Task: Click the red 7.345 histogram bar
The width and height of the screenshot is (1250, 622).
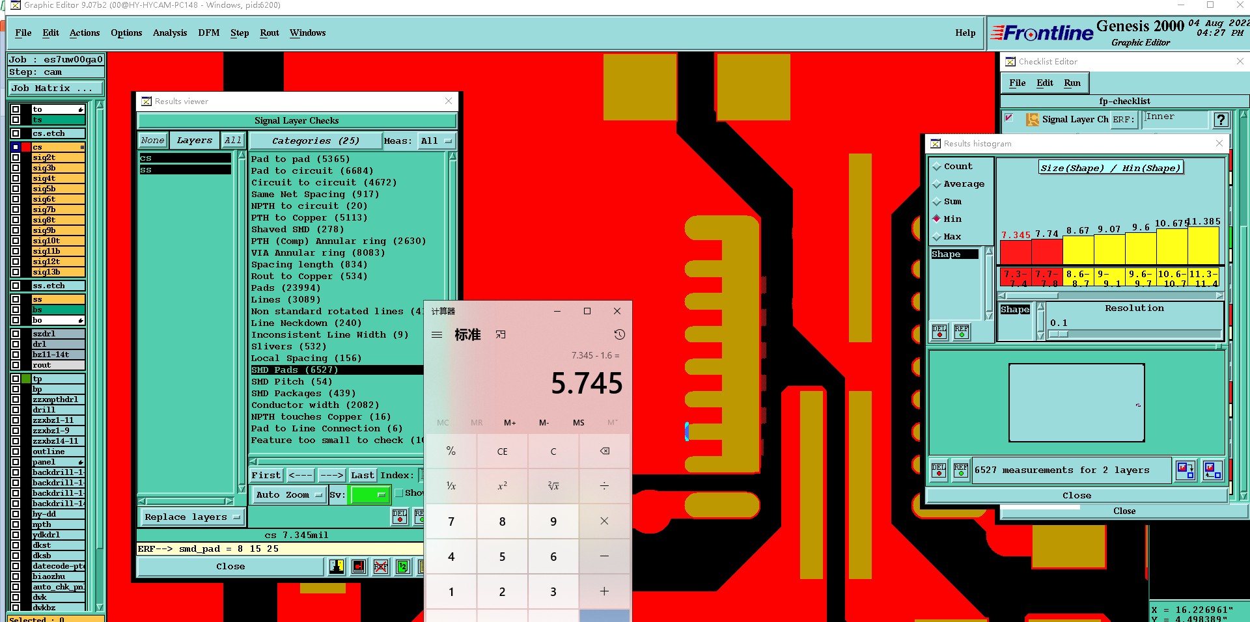Action: pyautogui.click(x=1016, y=252)
